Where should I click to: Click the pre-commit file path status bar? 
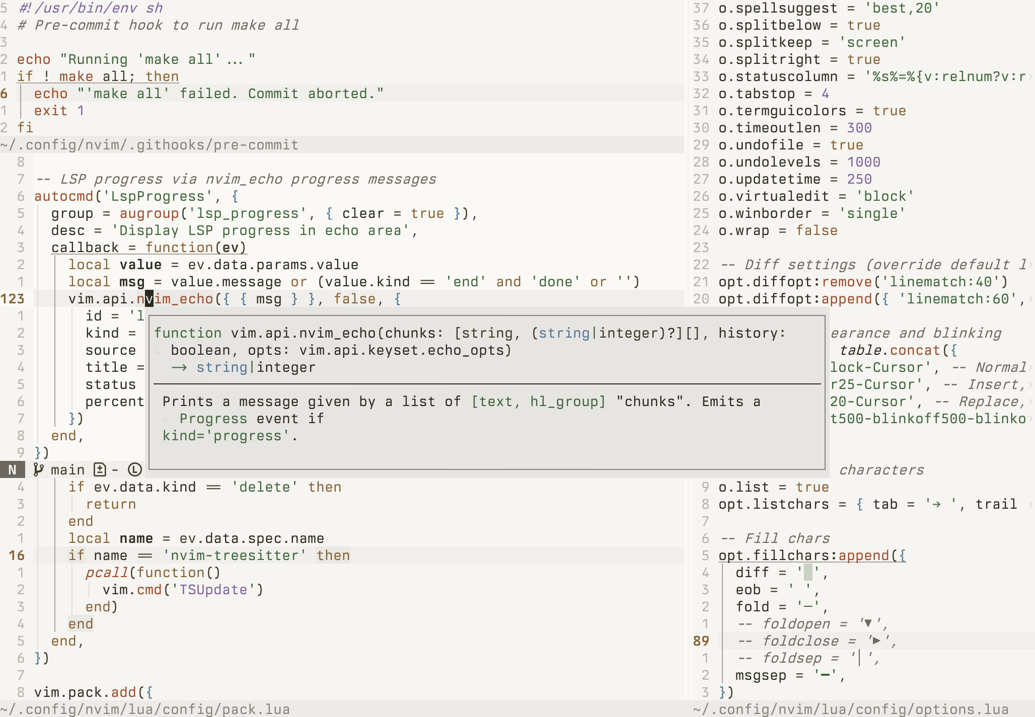[150, 145]
